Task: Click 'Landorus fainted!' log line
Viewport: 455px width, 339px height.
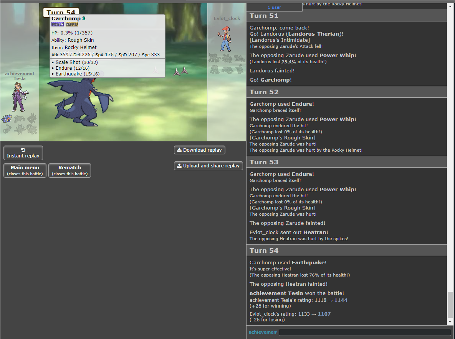Action: [272, 70]
